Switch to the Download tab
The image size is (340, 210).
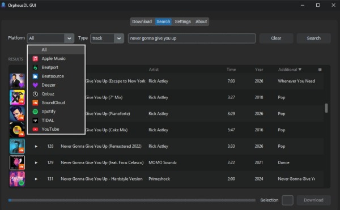click(x=142, y=22)
